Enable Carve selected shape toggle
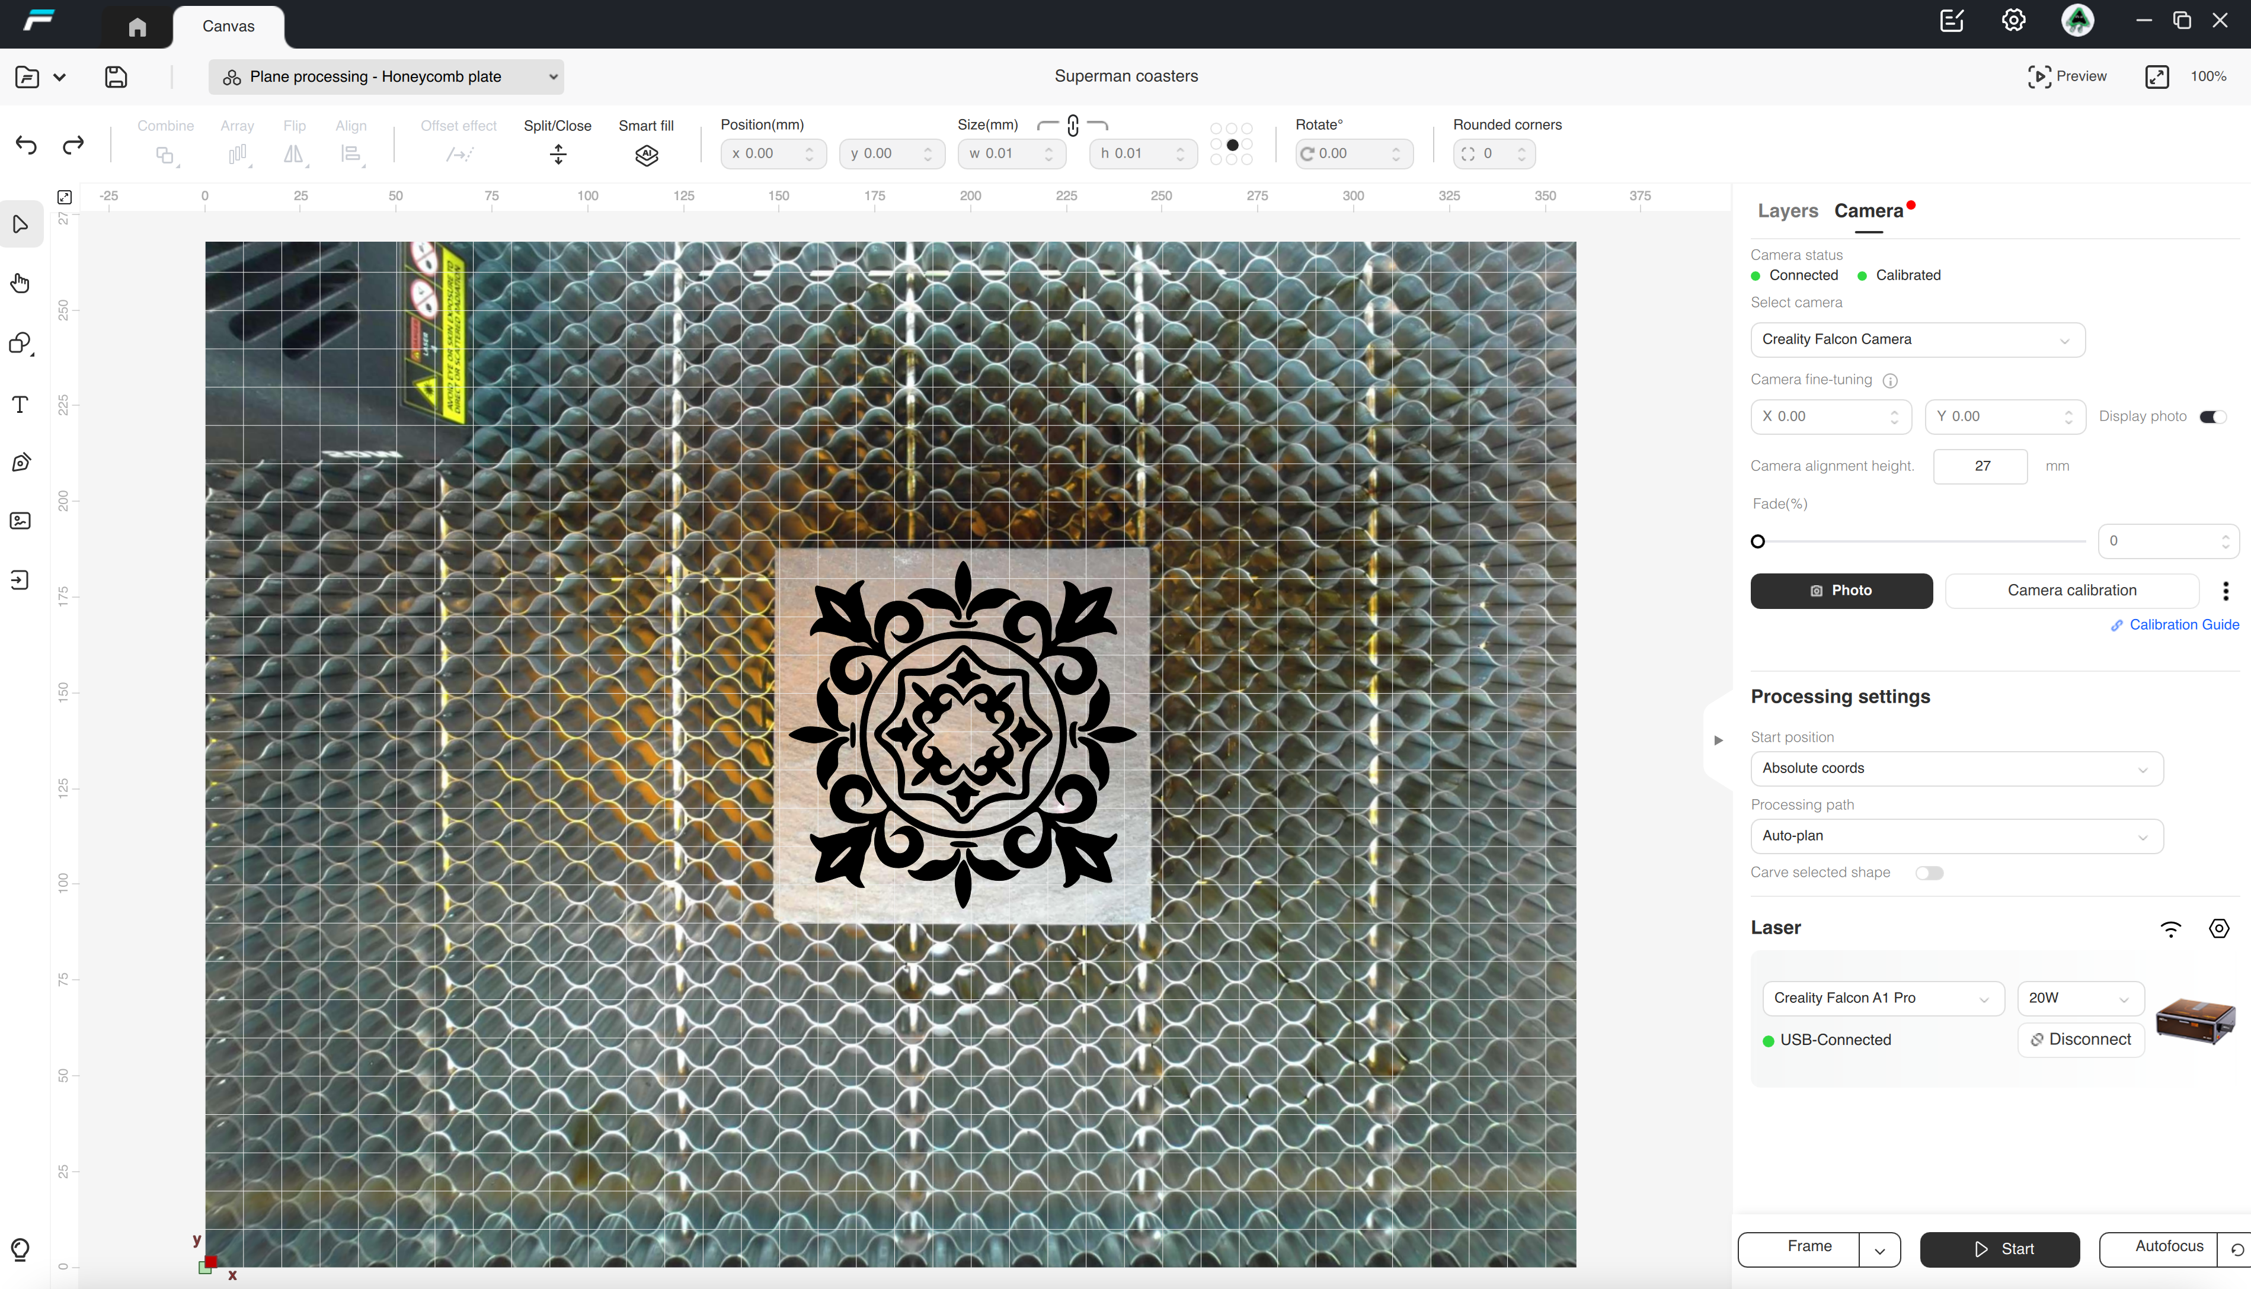 tap(1929, 873)
